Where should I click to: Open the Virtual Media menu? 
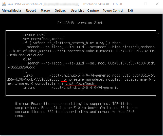click(x=11, y=11)
